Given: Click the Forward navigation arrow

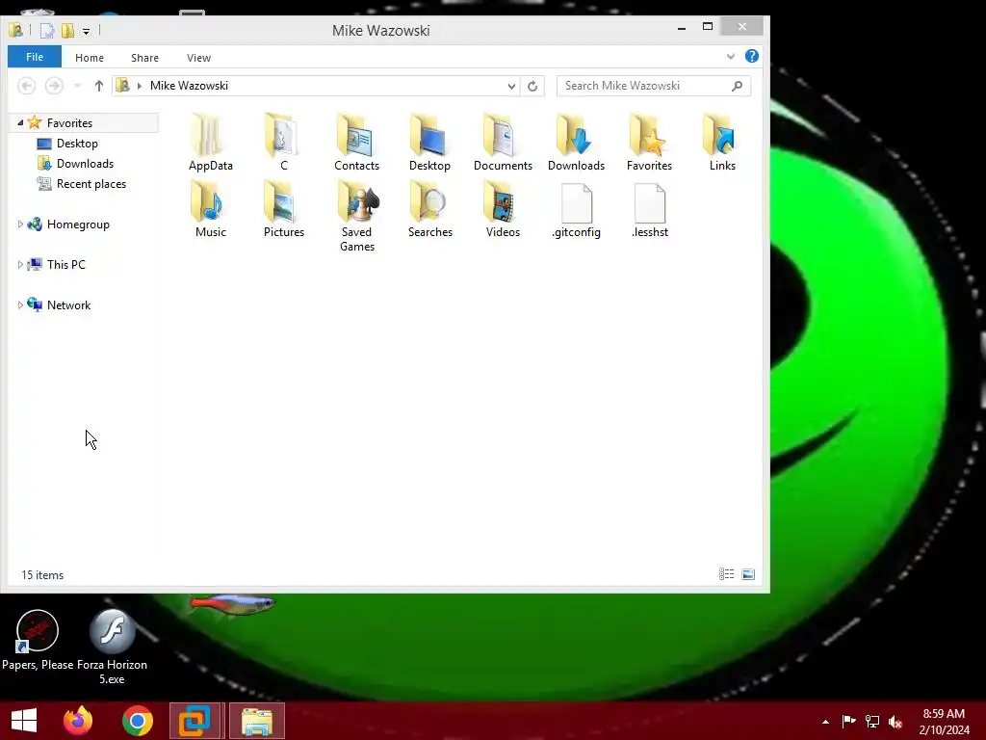Looking at the screenshot, I should click(x=54, y=86).
